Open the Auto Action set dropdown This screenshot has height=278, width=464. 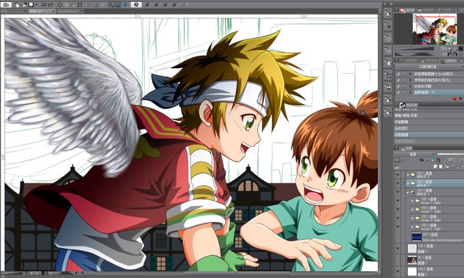coord(429,67)
